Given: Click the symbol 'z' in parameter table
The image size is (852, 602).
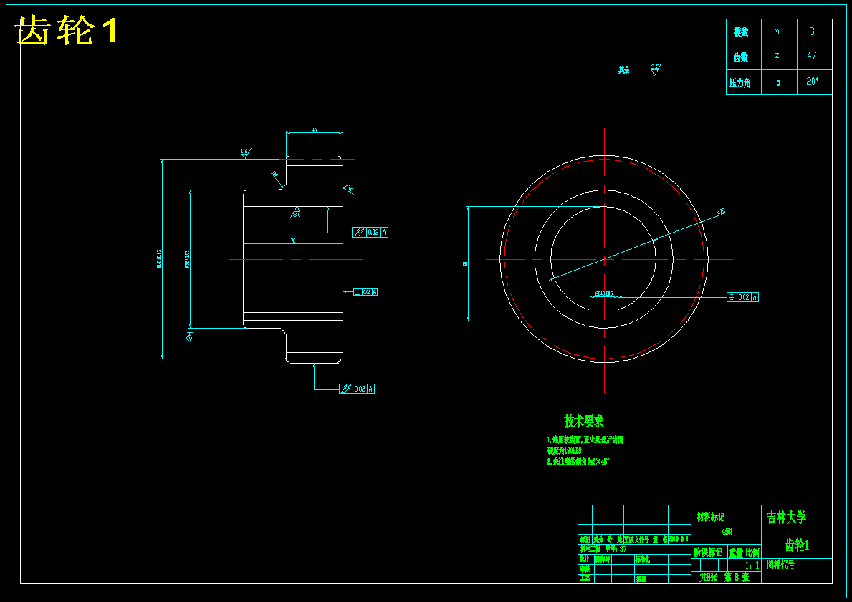Looking at the screenshot, I should pyautogui.click(x=777, y=55).
